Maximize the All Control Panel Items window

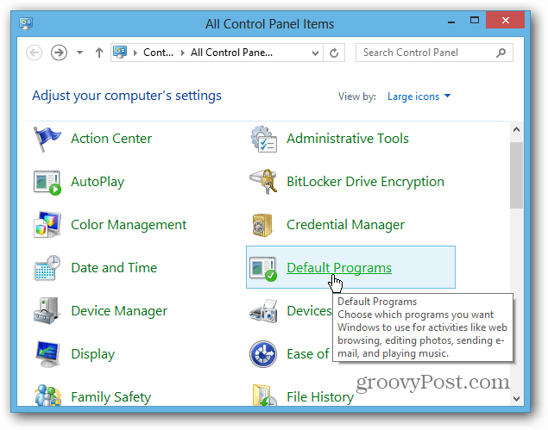point(475,20)
